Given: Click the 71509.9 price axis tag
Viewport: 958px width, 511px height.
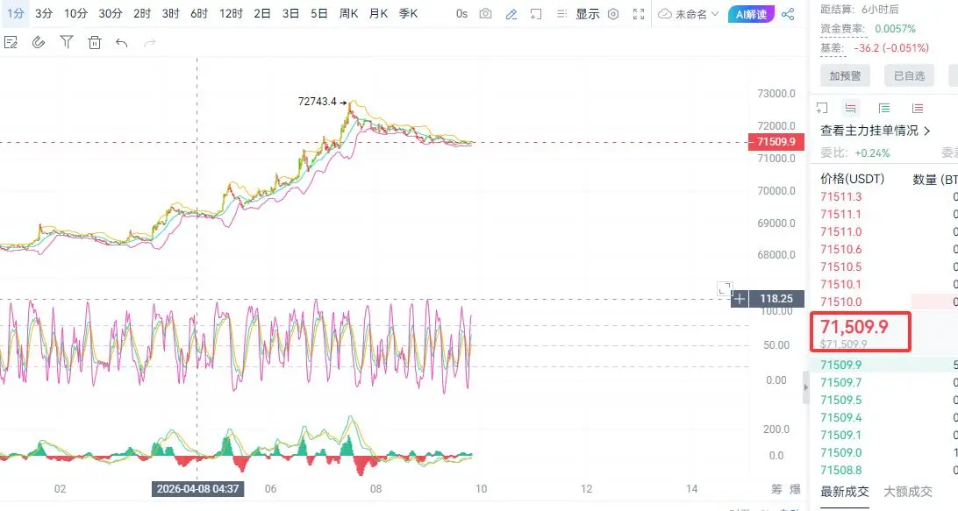Looking at the screenshot, I should (776, 142).
